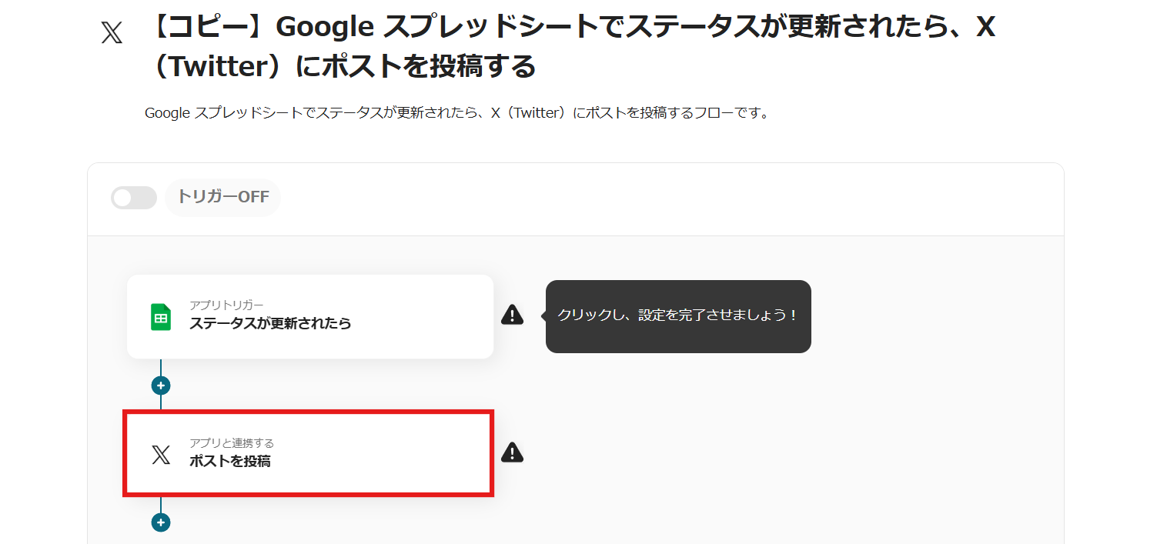The height and width of the screenshot is (544, 1157).
Task: Click the connector line under the trigger card
Action: [161, 368]
